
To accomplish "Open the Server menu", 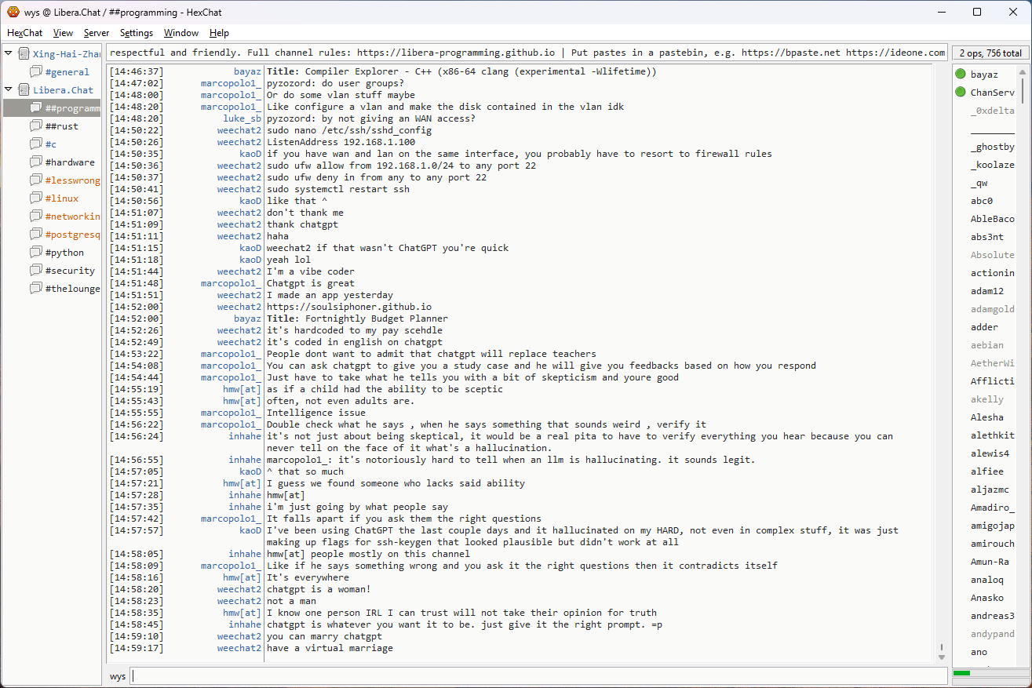I will pos(97,33).
